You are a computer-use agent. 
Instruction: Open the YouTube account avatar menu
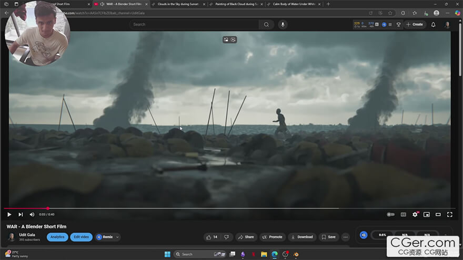click(447, 25)
